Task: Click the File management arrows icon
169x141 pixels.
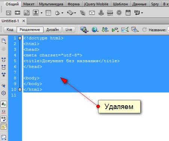Action: [105, 30]
